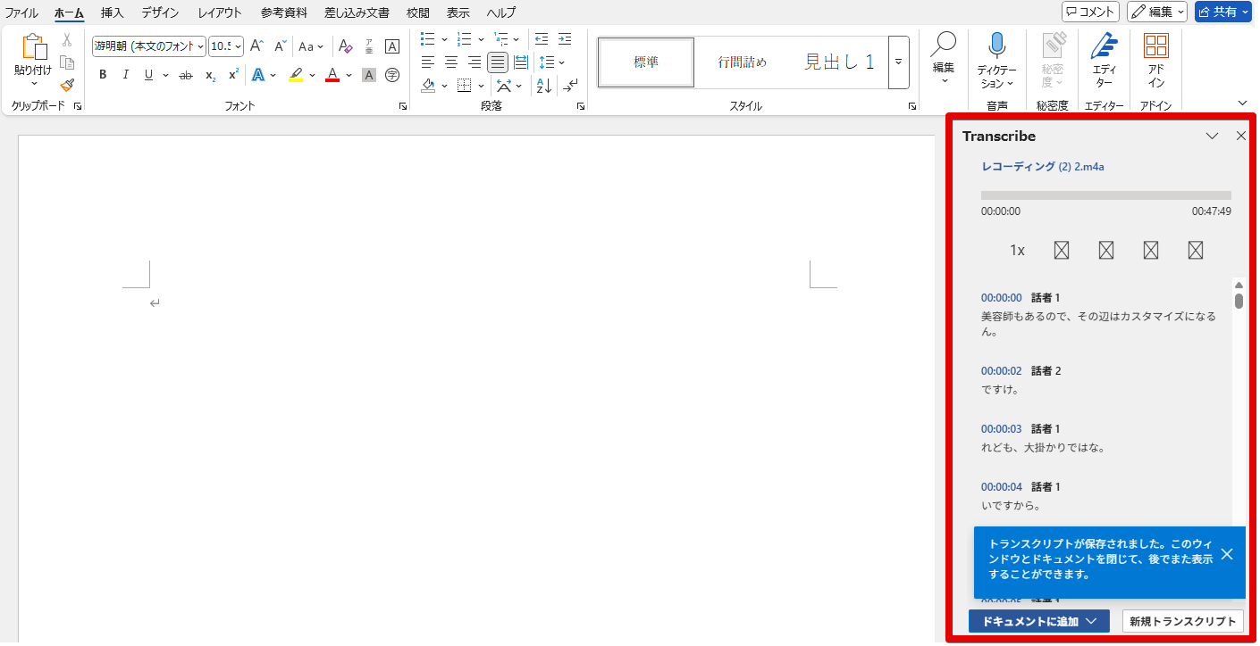Click the audio playback progress bar

[x=1105, y=195]
